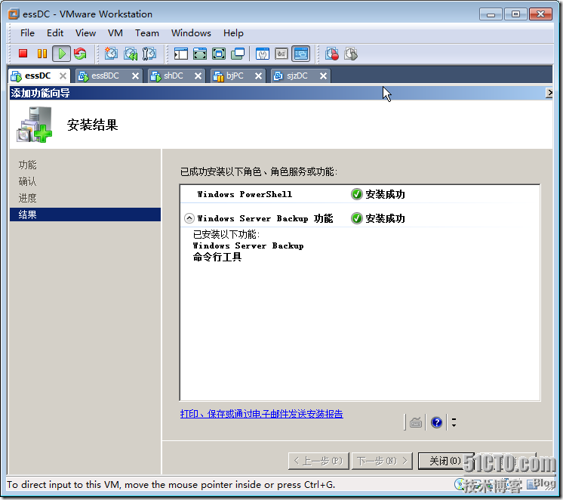Click the 安装结果 heading text

(x=92, y=125)
